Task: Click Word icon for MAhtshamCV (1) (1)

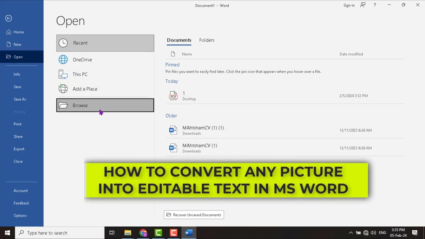Action: coord(173,130)
